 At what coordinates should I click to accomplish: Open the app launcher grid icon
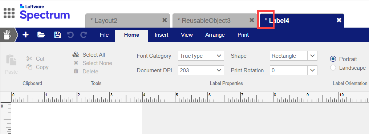coord(9,13)
